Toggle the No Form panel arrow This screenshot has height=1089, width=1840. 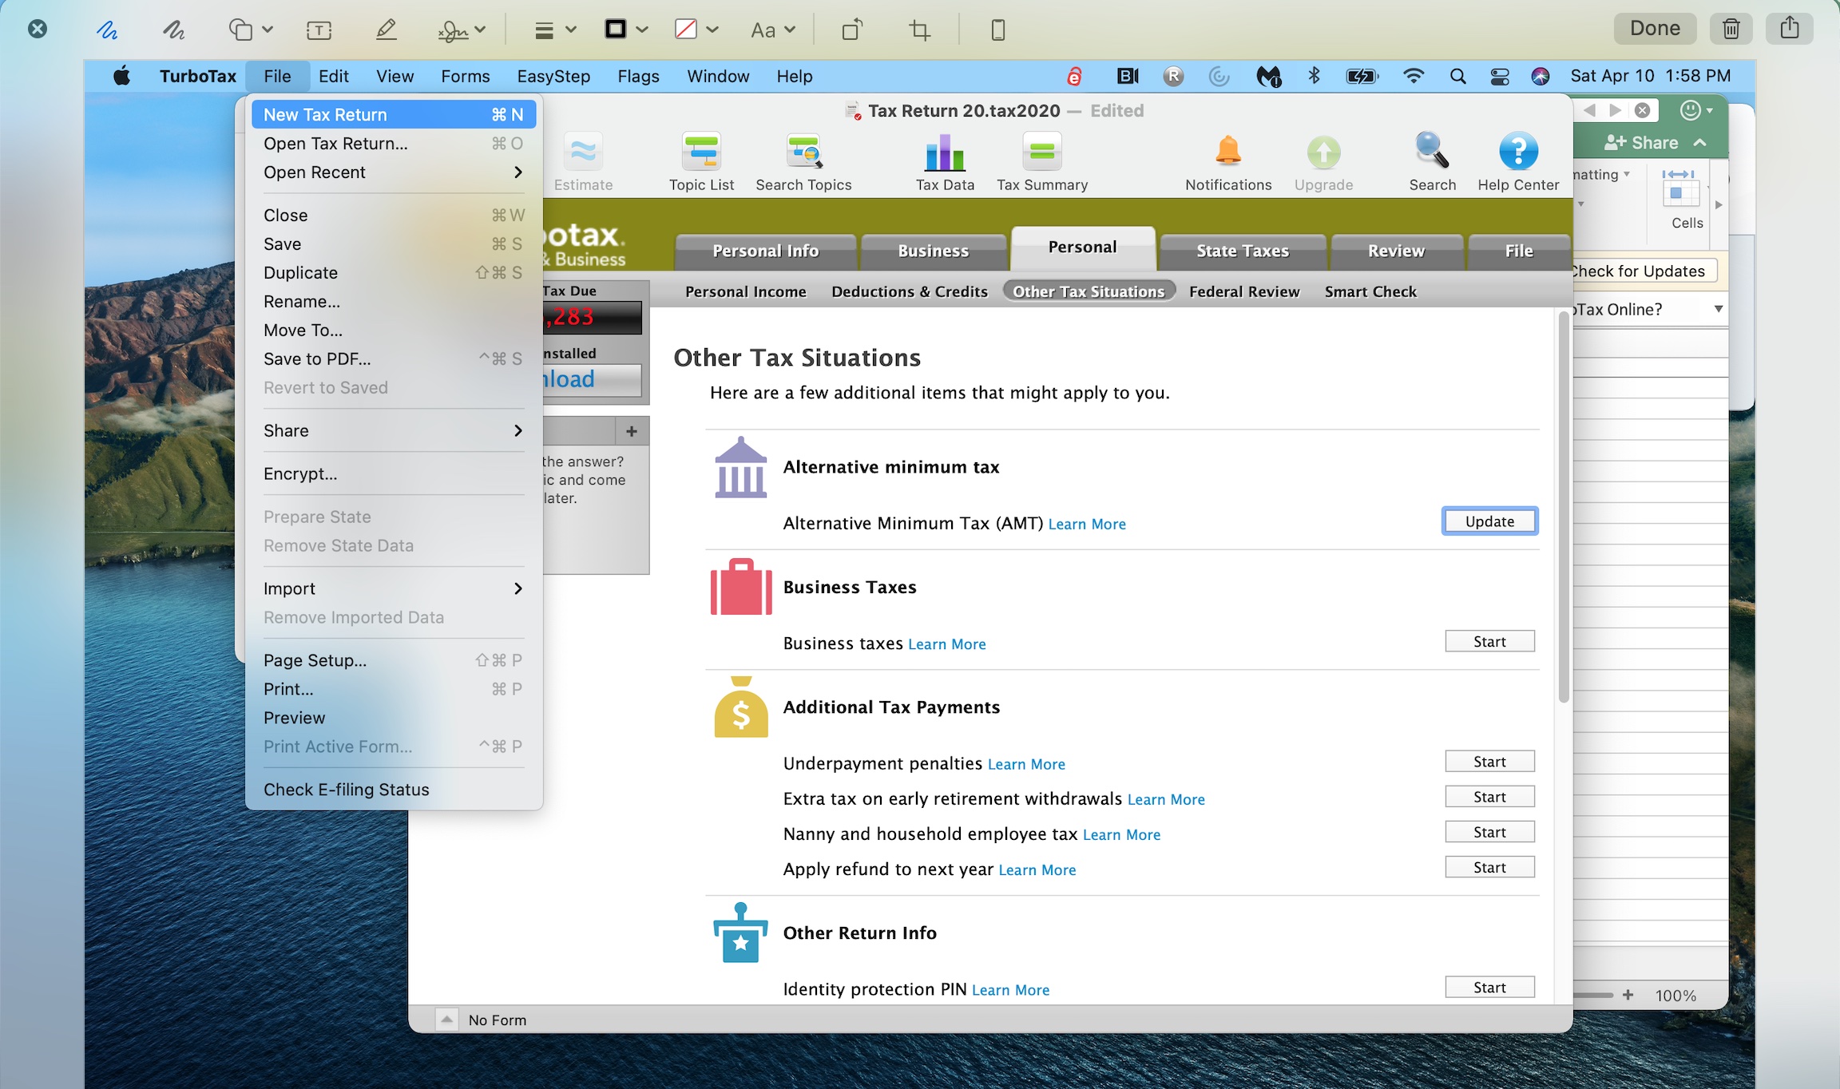click(446, 1020)
